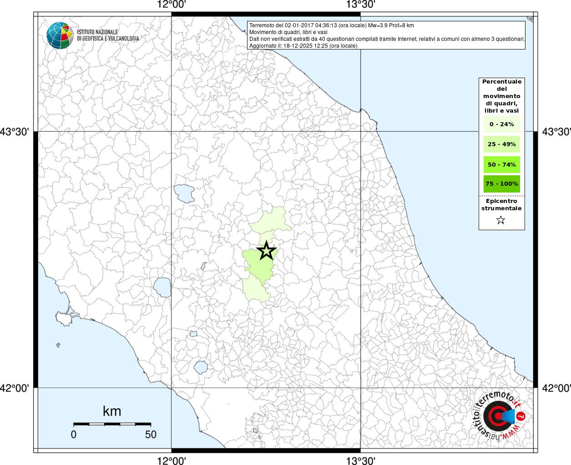Click the 'Terremoto del 02-01-2017' header line
This screenshot has width=571, height=465.
(x=332, y=25)
